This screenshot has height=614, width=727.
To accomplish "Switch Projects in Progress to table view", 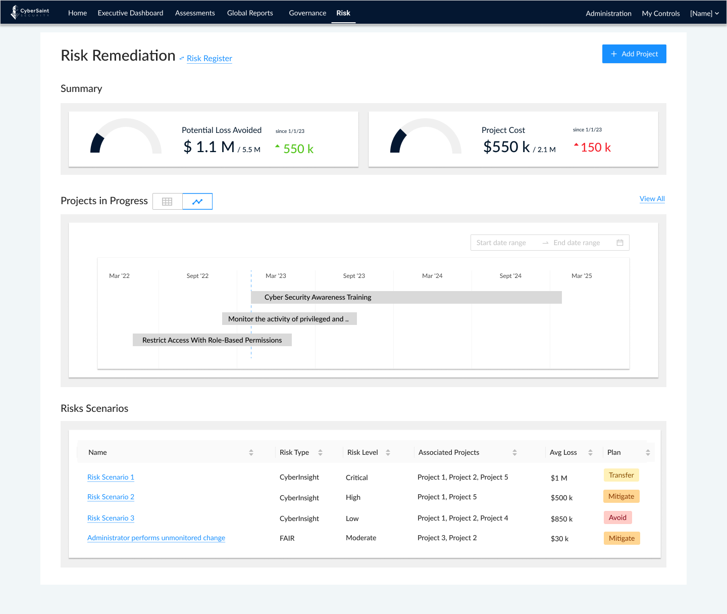I will point(167,202).
